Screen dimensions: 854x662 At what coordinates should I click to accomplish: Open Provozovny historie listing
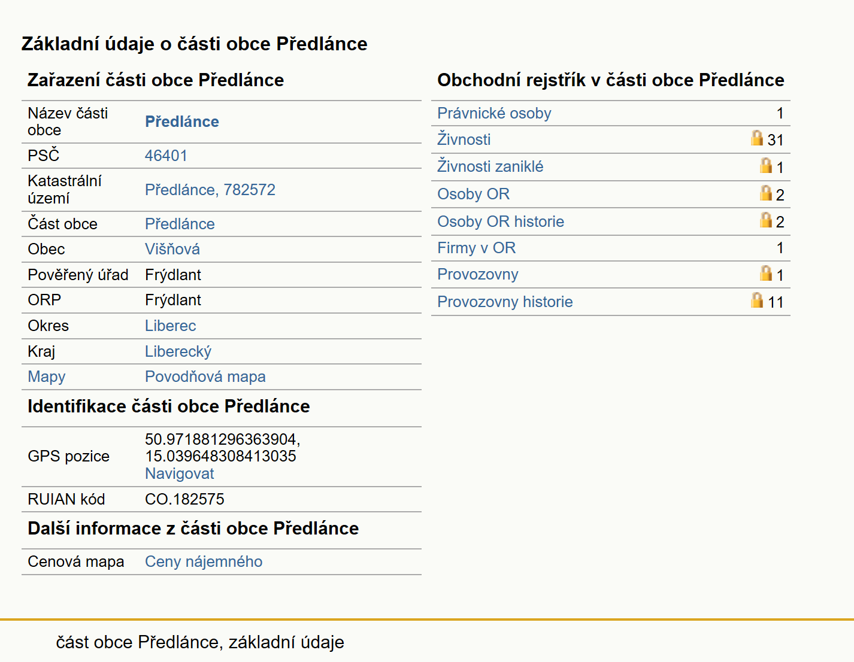click(x=505, y=302)
